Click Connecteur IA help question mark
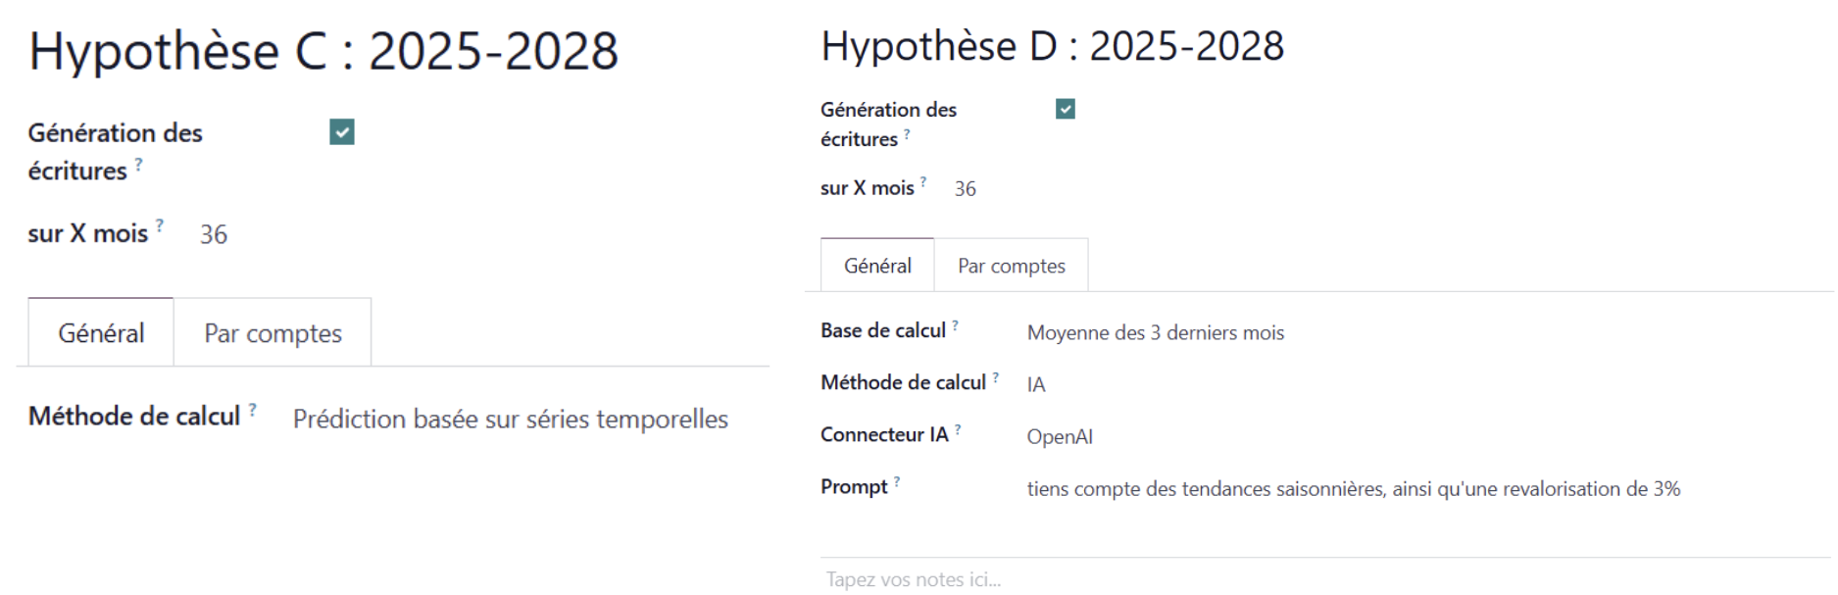The height and width of the screenshot is (595, 1838). tap(958, 429)
